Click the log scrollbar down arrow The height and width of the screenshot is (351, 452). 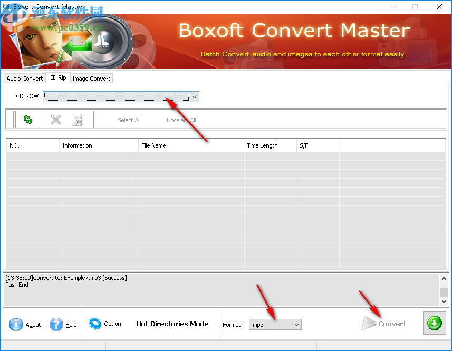pos(444,301)
